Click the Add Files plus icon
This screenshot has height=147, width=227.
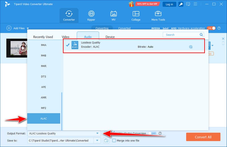click(9, 28)
